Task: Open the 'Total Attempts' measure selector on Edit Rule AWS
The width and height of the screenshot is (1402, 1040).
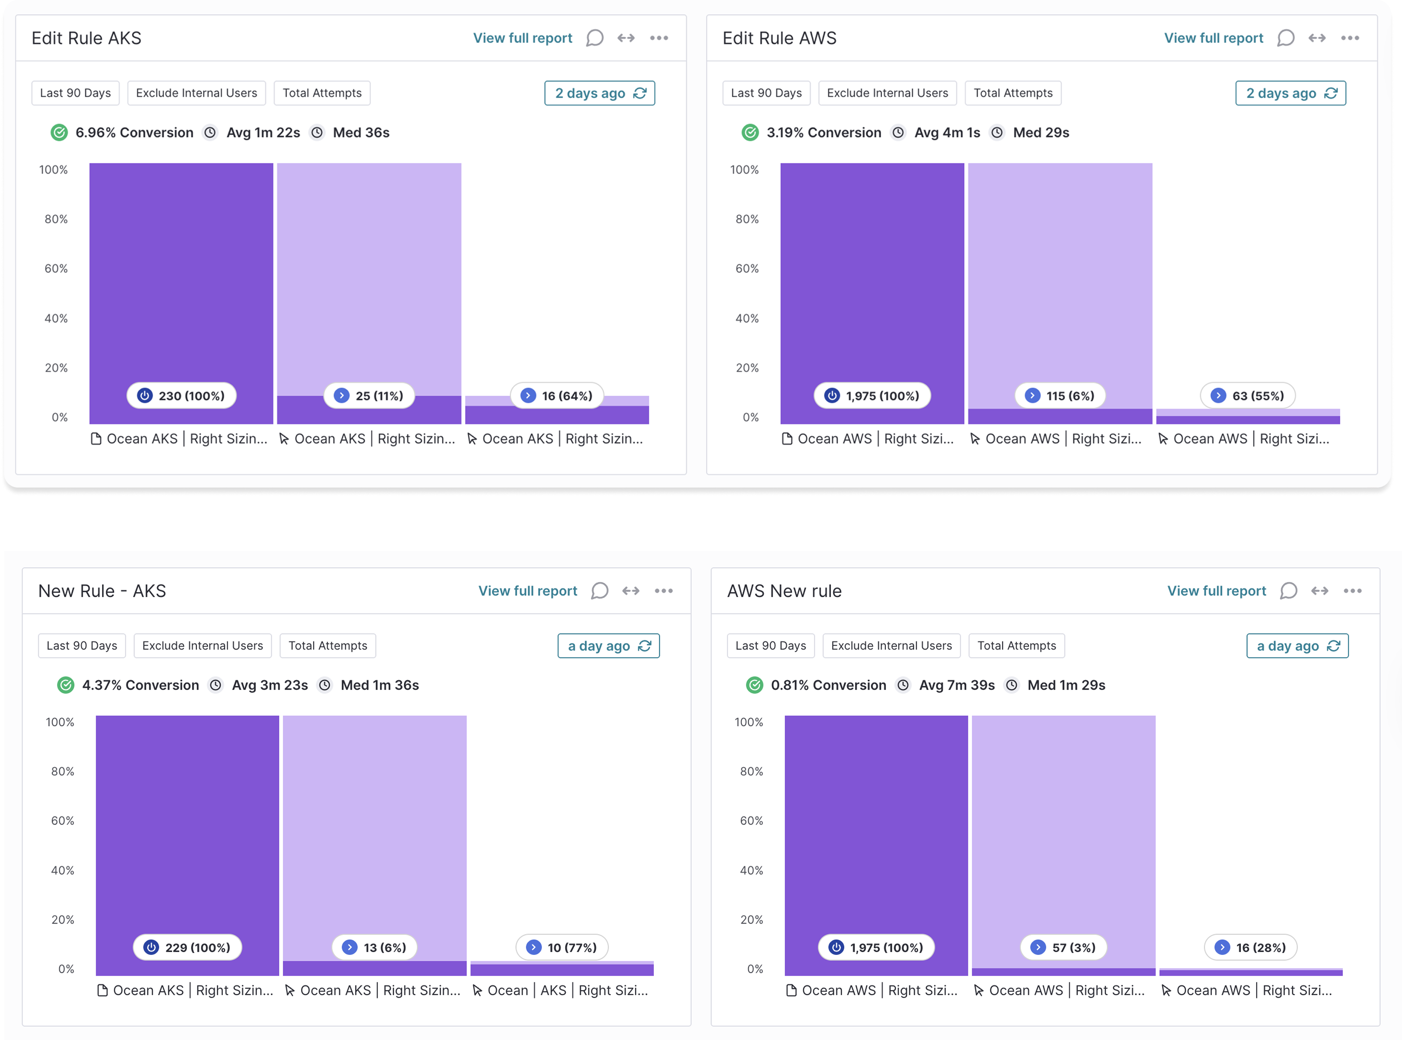Action: point(1013,93)
